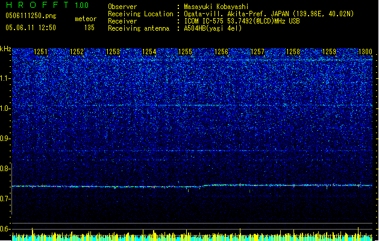Viewport: 379px width, 241px height.
Task: Click the Receiving Location label
Action: click(x=140, y=14)
